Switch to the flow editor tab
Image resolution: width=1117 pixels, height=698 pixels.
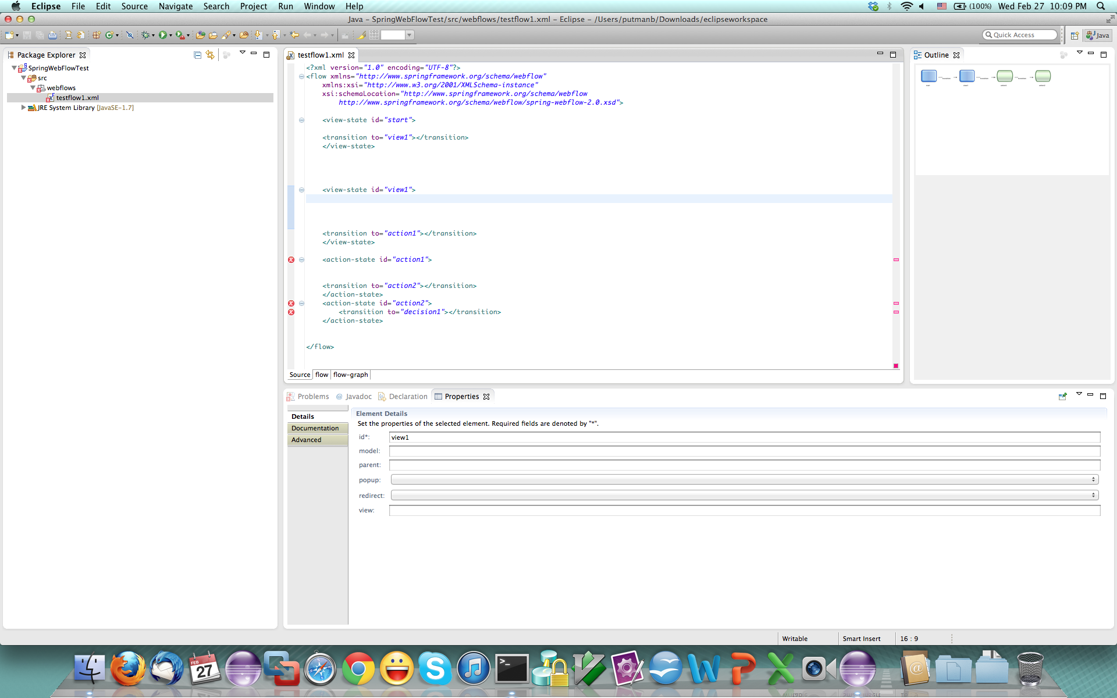322,375
